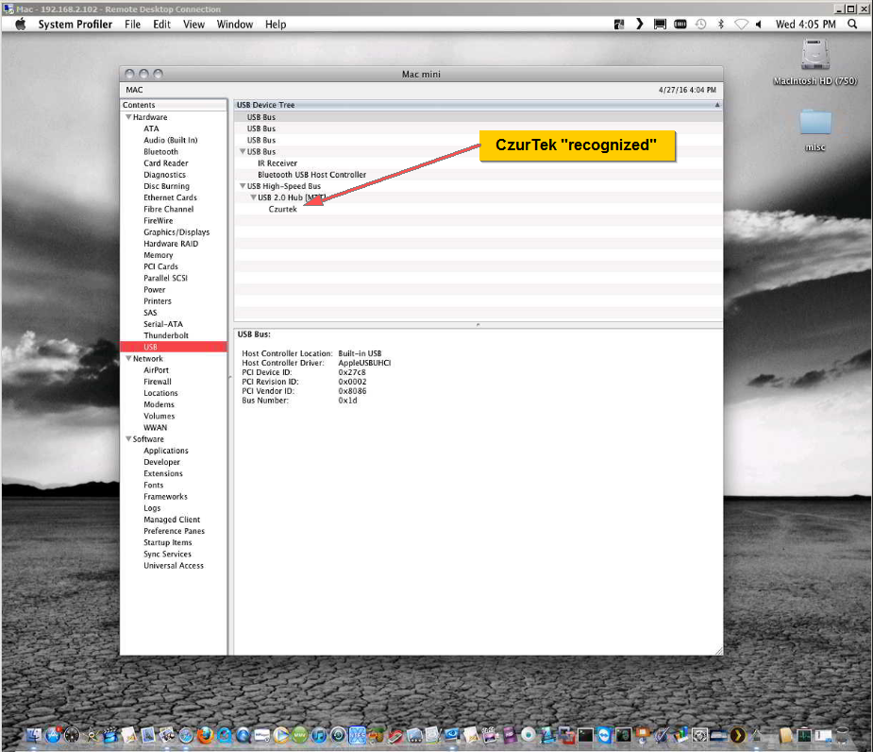Viewport: 873px width, 752px height.
Task: Collapse the Hardware section in Contents
Action: [x=128, y=117]
